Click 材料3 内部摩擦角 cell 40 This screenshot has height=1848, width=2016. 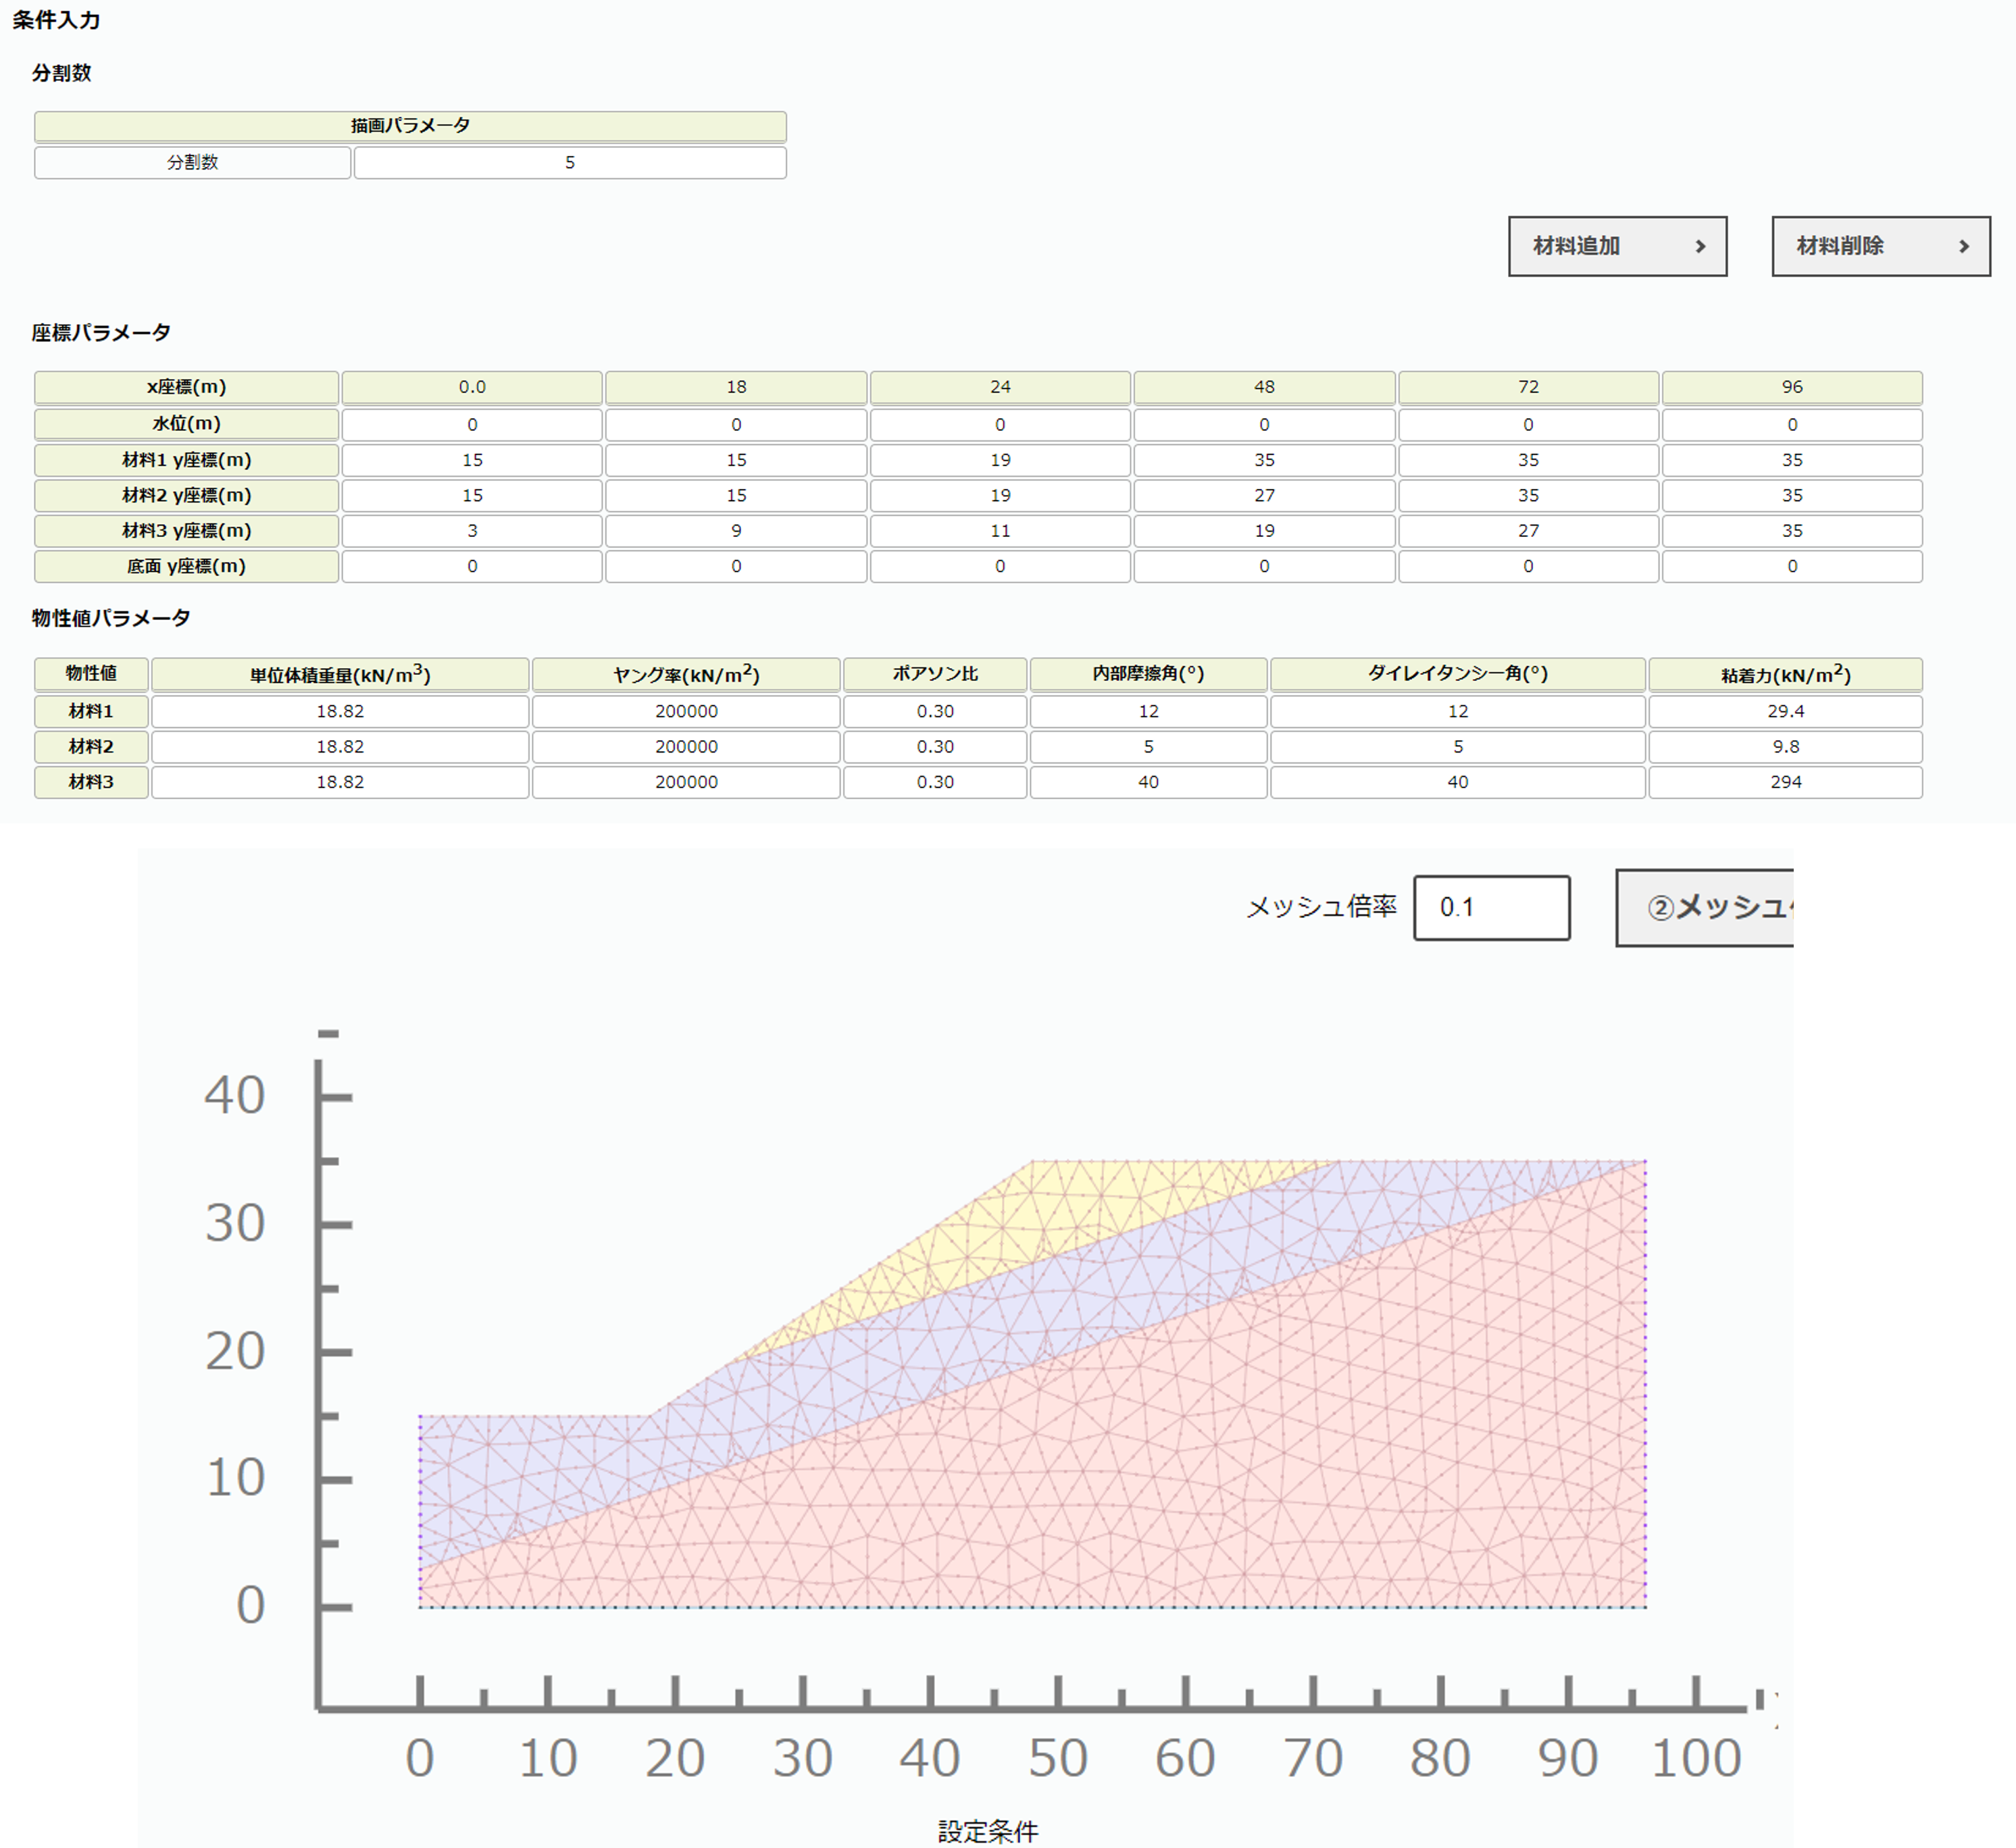pyautogui.click(x=1148, y=782)
